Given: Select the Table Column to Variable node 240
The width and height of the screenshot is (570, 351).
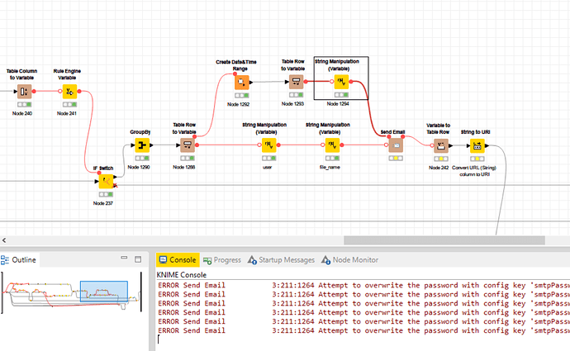Looking at the screenshot, I should click(24, 92).
